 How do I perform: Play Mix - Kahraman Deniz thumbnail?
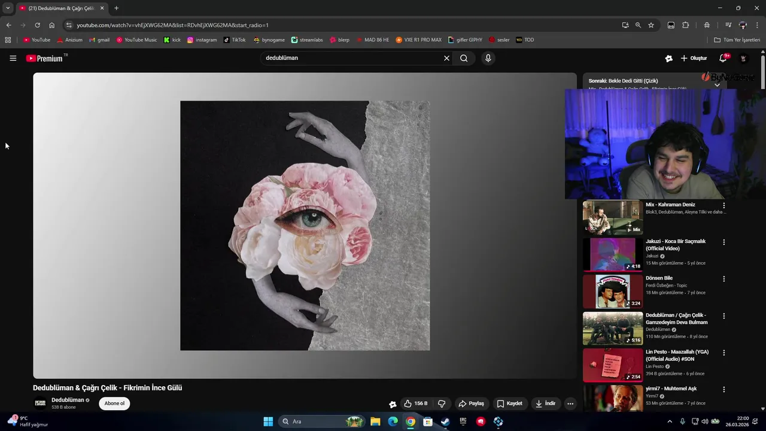613,217
